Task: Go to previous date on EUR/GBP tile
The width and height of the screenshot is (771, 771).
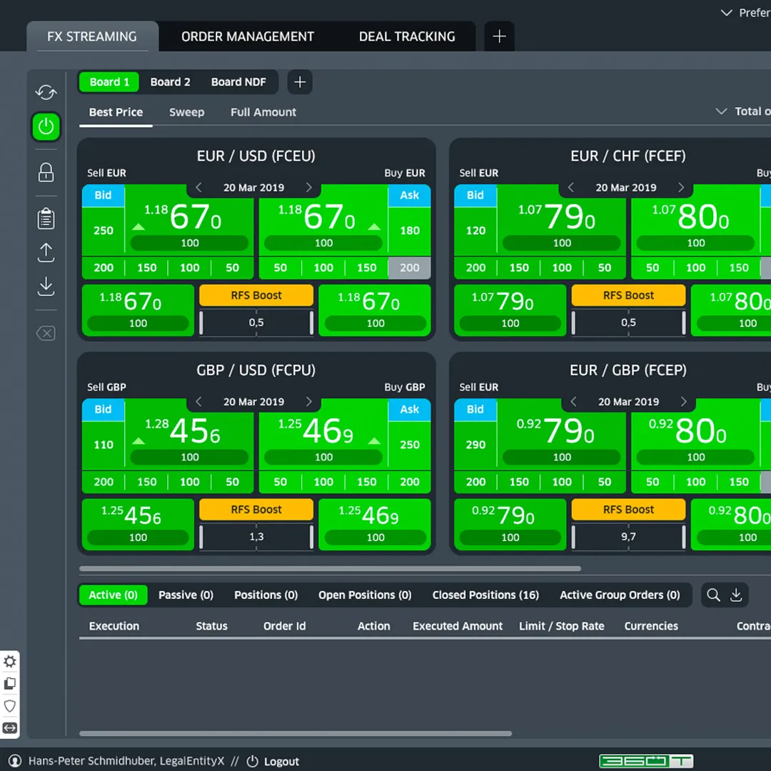Action: click(573, 402)
